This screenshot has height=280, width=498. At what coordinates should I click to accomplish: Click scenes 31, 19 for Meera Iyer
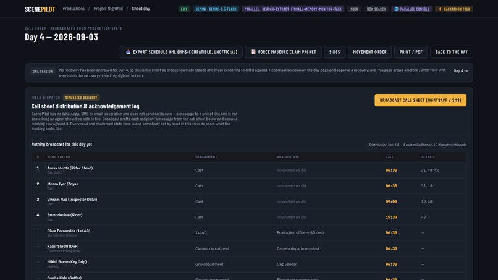click(426, 185)
